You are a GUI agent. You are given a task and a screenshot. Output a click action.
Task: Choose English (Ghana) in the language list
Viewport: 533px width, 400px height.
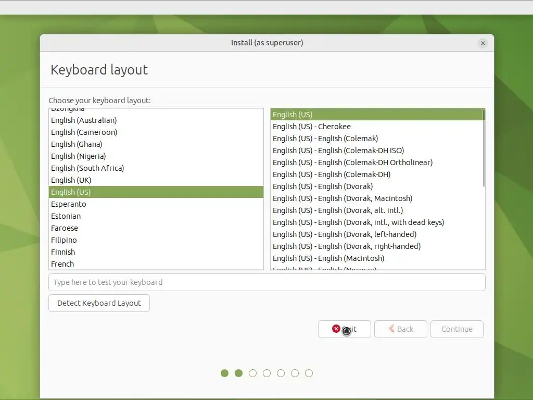[x=156, y=144]
